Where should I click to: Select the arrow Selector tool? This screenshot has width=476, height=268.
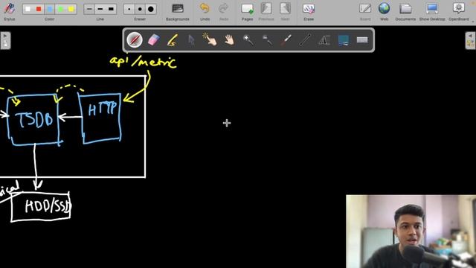tap(191, 39)
